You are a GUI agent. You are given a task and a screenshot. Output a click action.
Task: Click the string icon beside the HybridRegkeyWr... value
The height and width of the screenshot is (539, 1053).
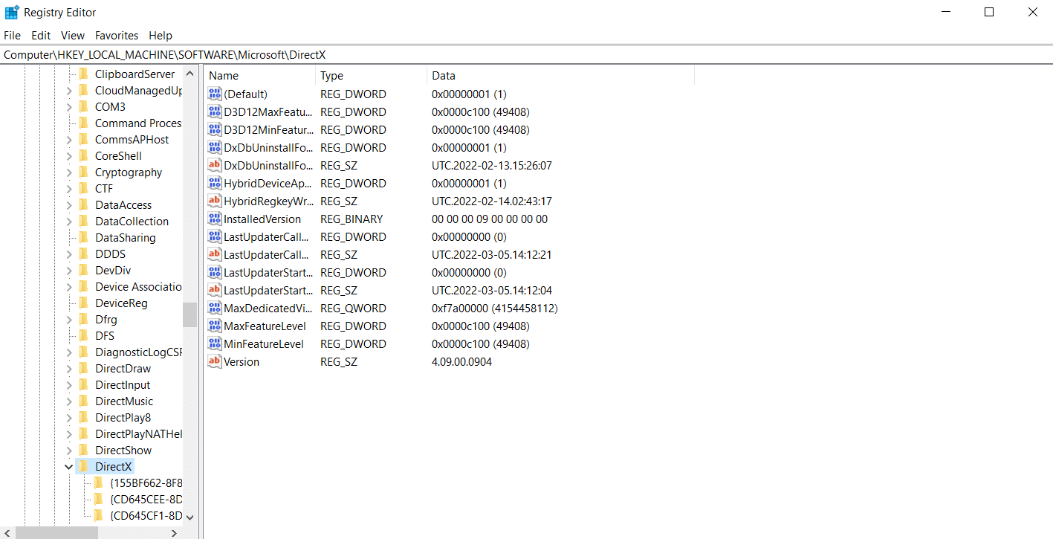(215, 201)
